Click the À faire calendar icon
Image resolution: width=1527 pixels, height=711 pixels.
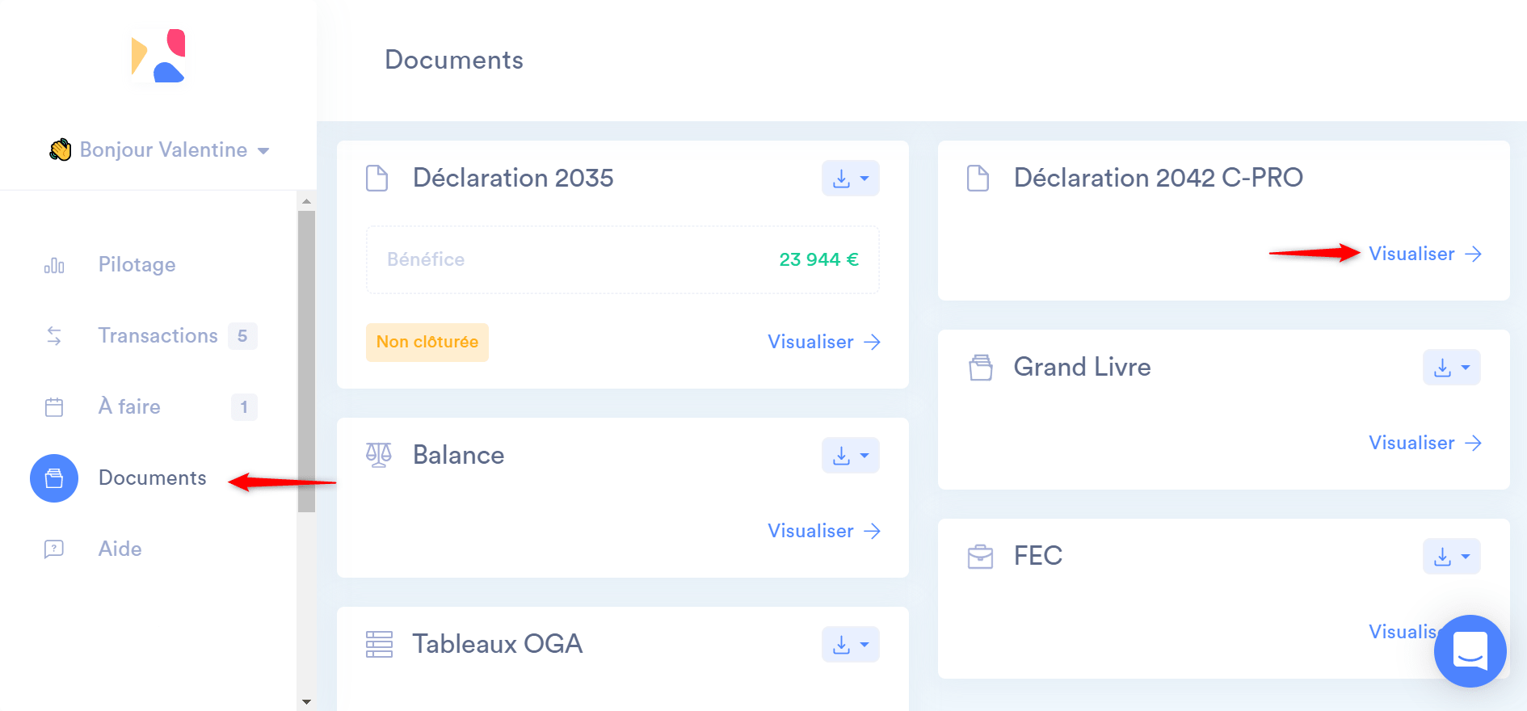pyautogui.click(x=54, y=407)
